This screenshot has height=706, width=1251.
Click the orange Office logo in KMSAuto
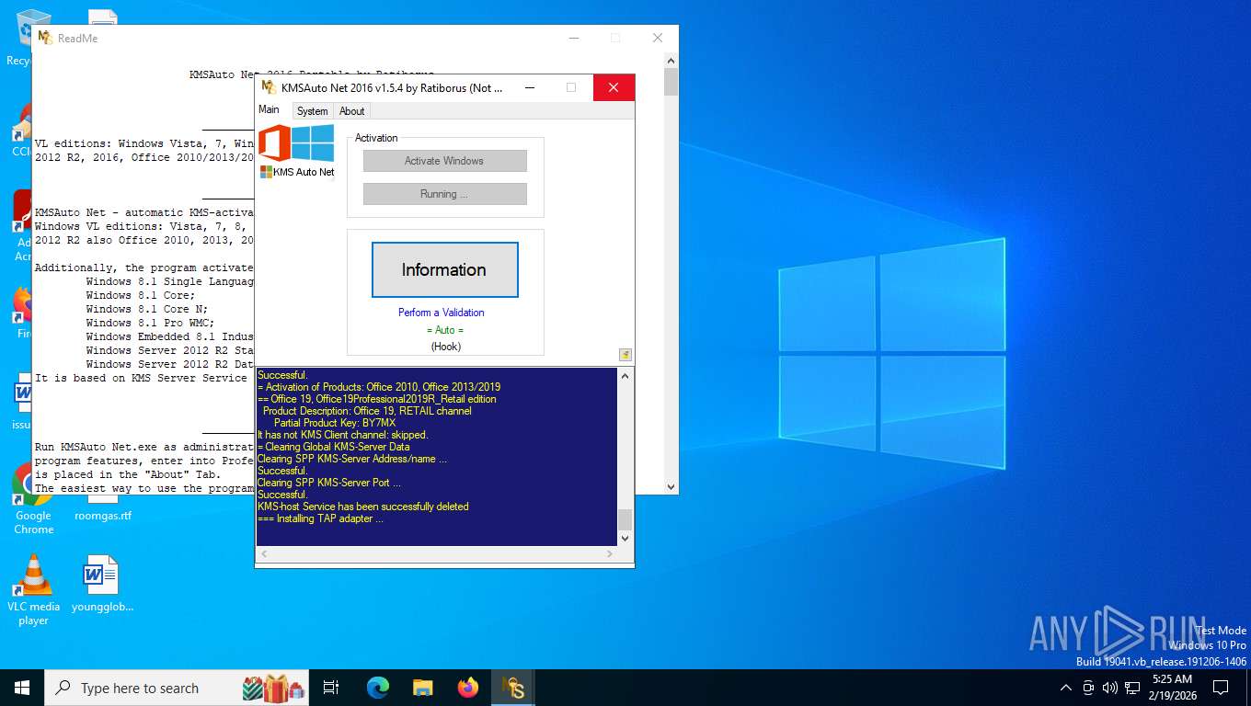point(274,143)
